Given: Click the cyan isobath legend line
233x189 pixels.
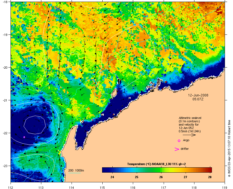Looking at the screenshot, I should 74,173.
